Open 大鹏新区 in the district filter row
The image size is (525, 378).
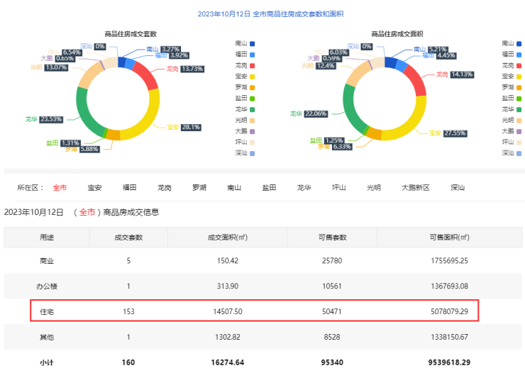click(x=415, y=188)
